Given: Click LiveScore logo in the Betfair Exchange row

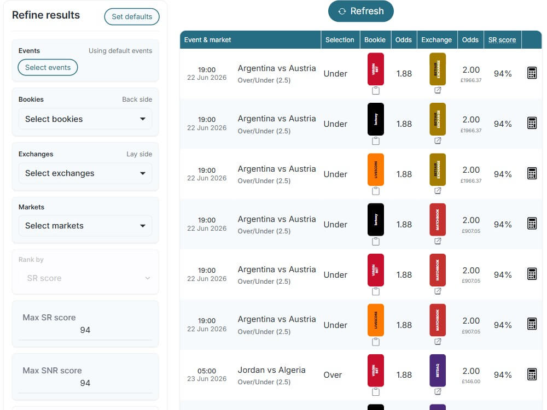Looking at the screenshot, I should tap(376, 169).
